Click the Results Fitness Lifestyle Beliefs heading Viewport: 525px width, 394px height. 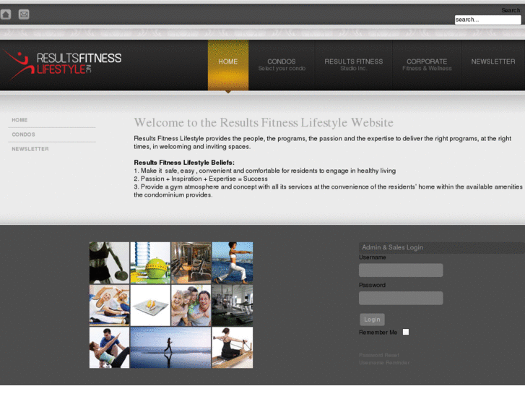click(184, 162)
